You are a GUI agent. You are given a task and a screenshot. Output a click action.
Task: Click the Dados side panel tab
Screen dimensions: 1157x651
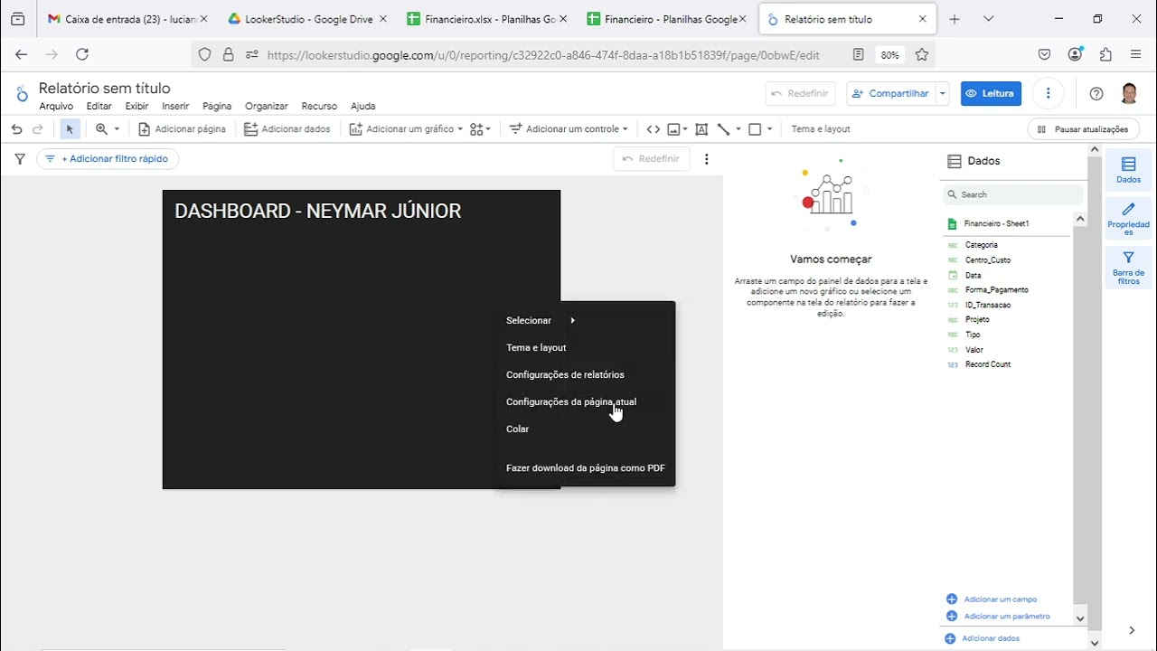(1128, 169)
